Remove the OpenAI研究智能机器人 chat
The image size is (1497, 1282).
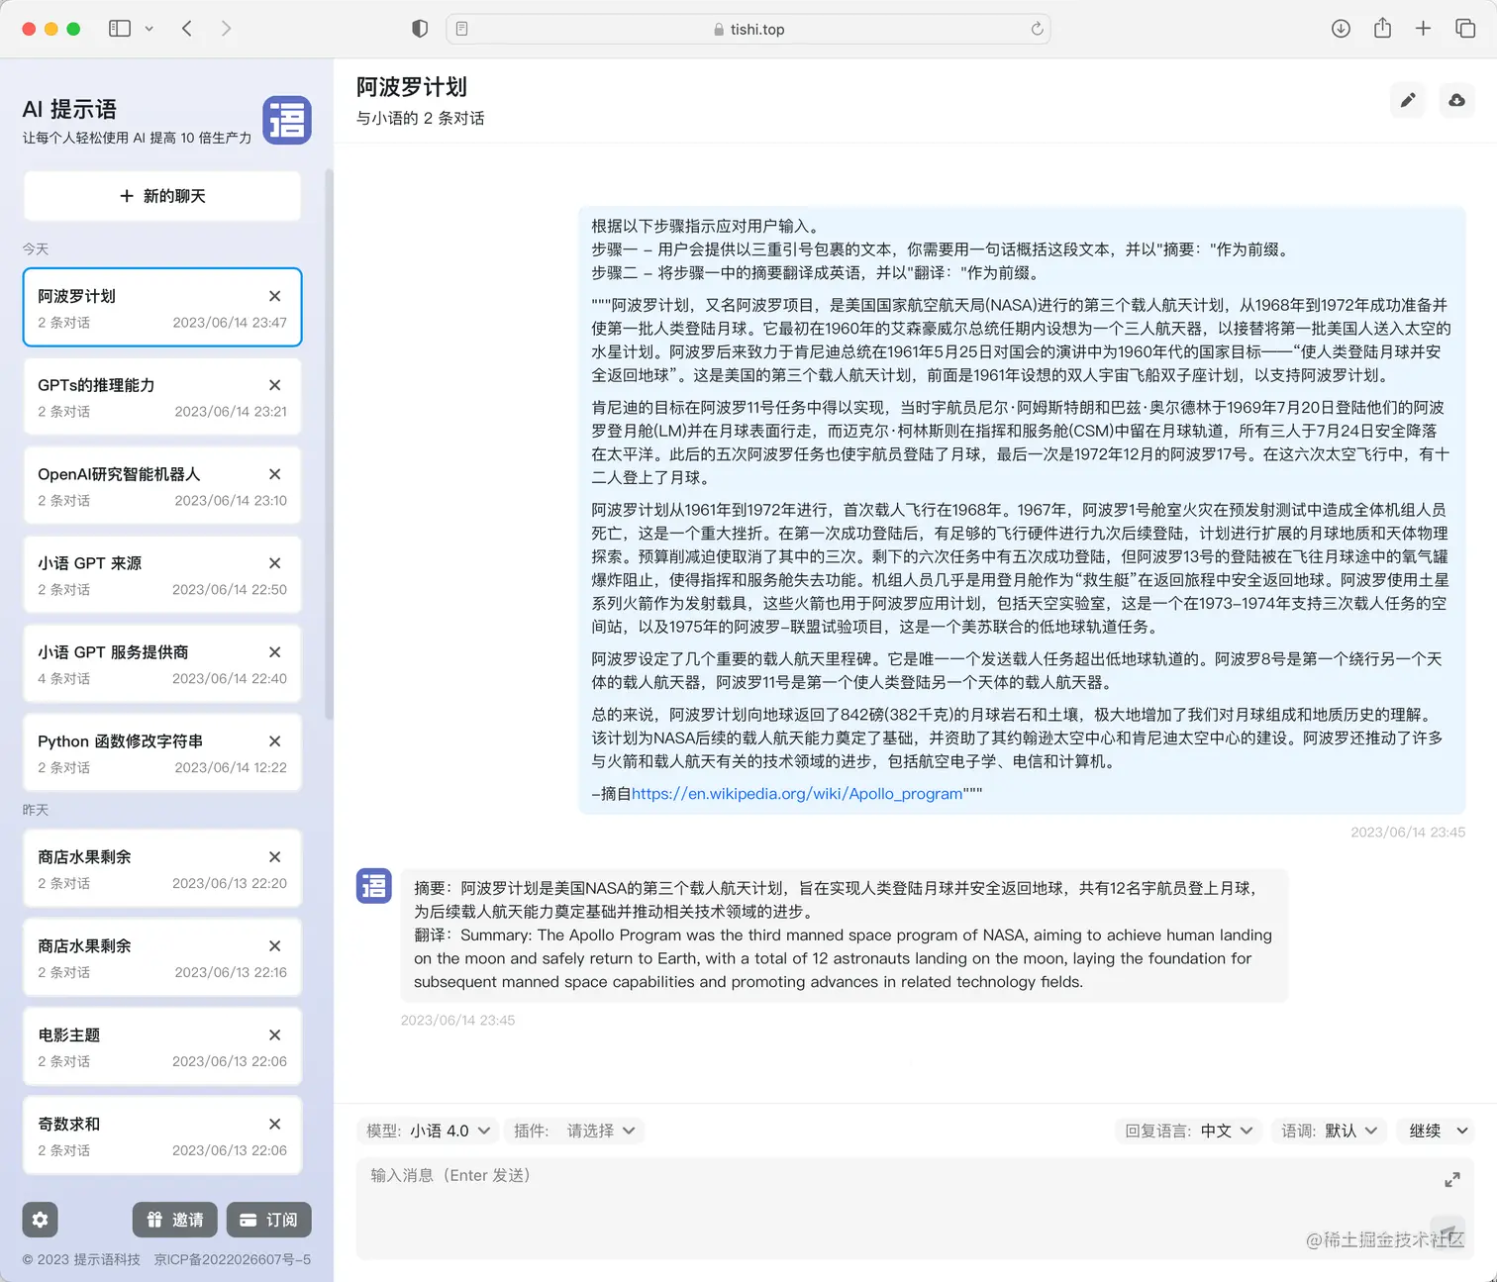point(275,474)
